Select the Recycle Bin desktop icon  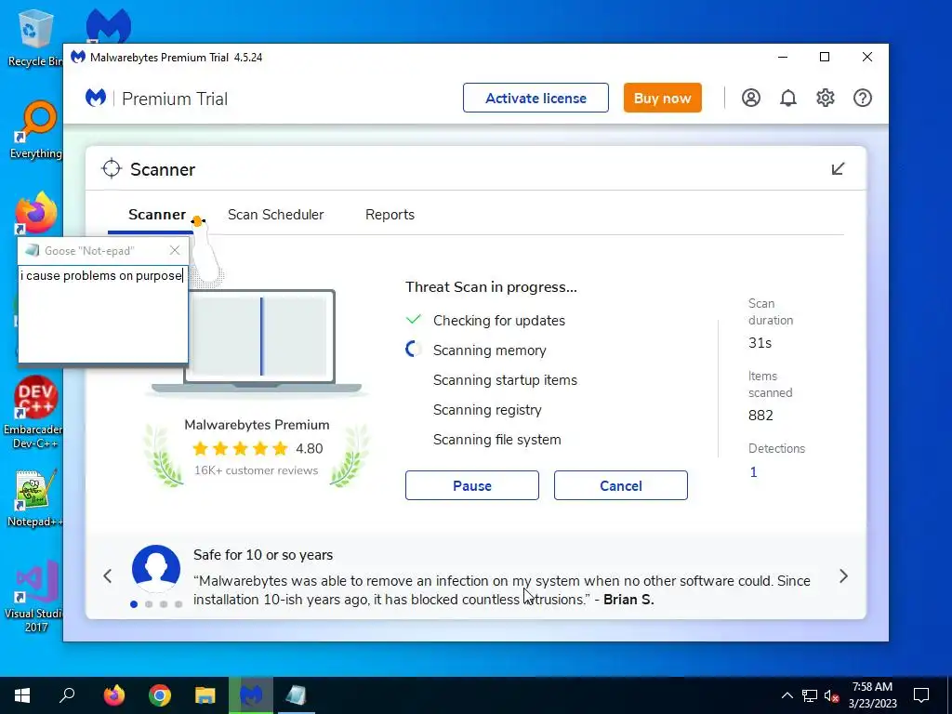pos(34,37)
